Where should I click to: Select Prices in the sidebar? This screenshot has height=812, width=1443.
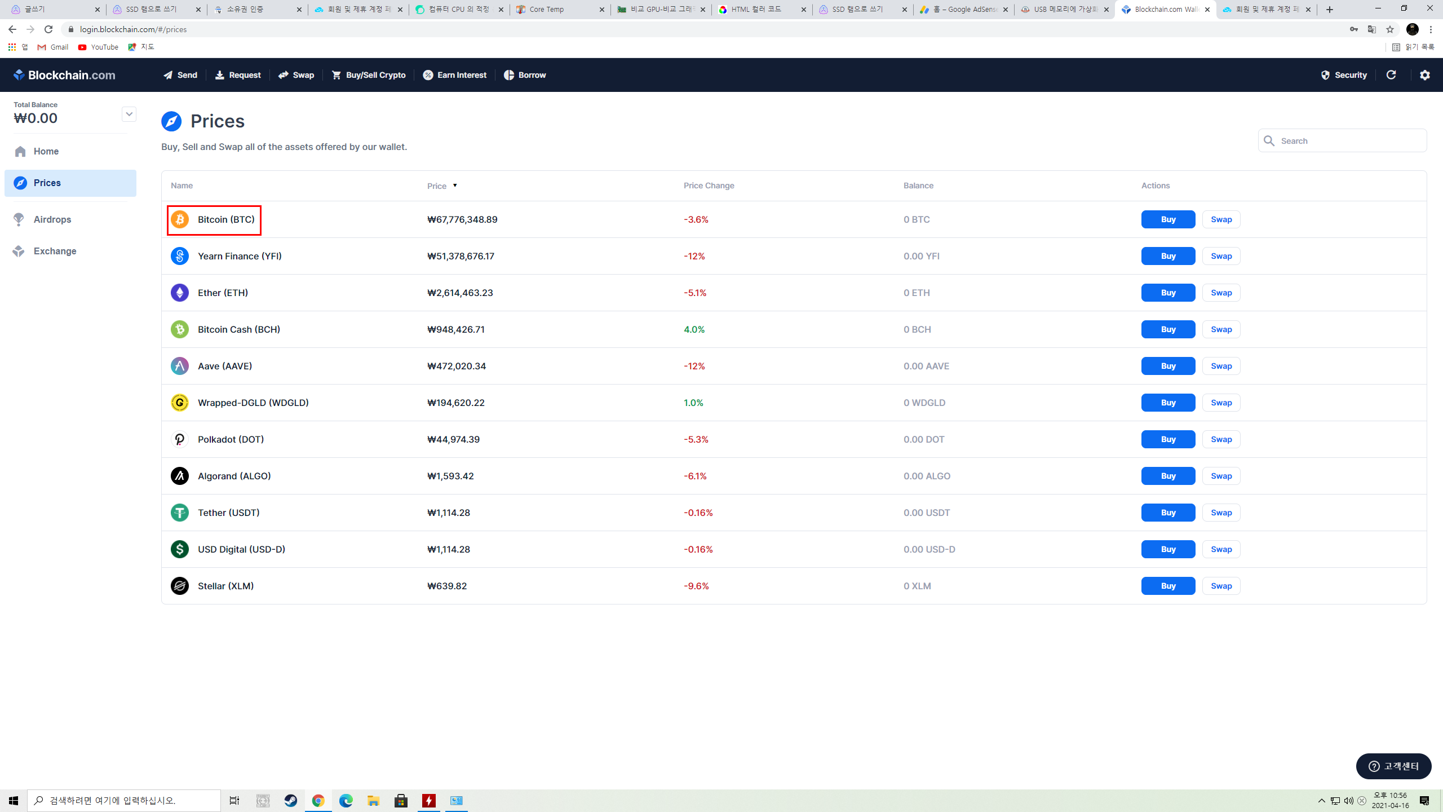point(70,183)
